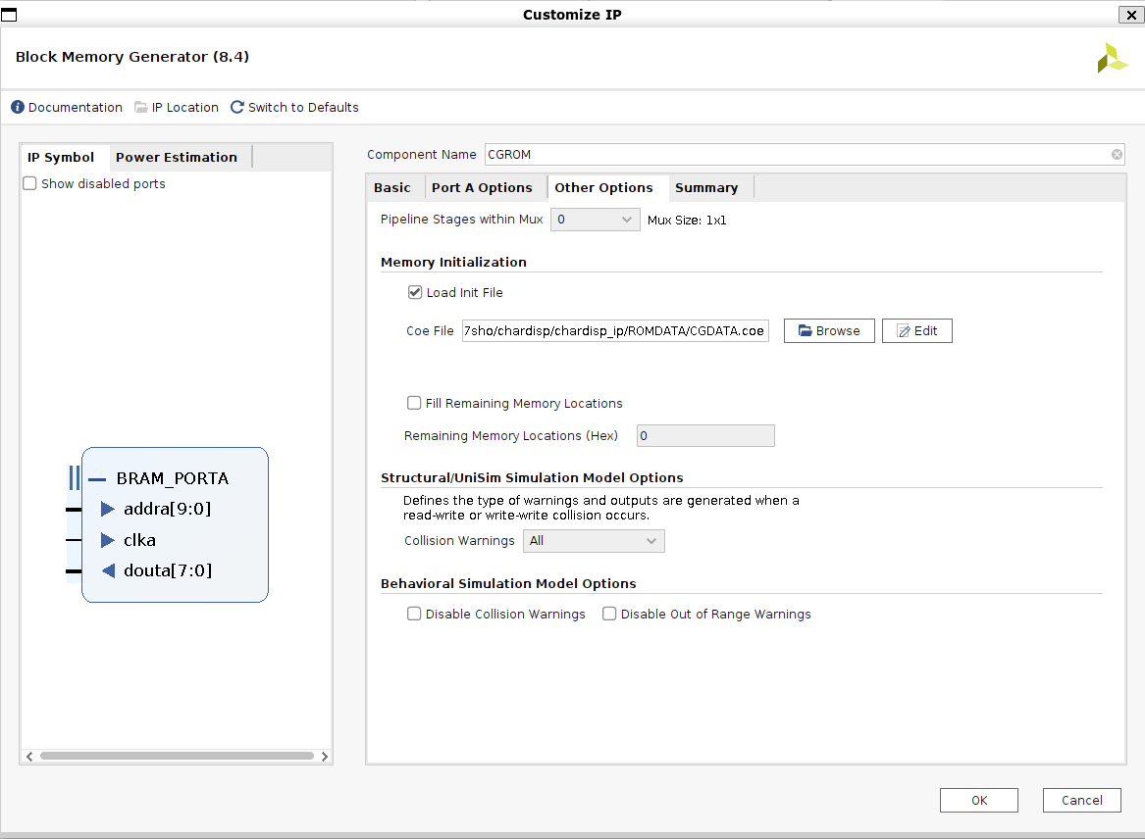Viewport: 1145px width, 839px height.
Task: Confirm with the OK button
Action: pos(978,801)
